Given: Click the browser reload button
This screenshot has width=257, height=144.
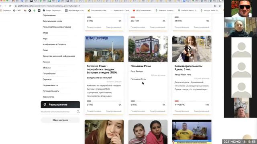Looking at the screenshot, I should [10, 6].
